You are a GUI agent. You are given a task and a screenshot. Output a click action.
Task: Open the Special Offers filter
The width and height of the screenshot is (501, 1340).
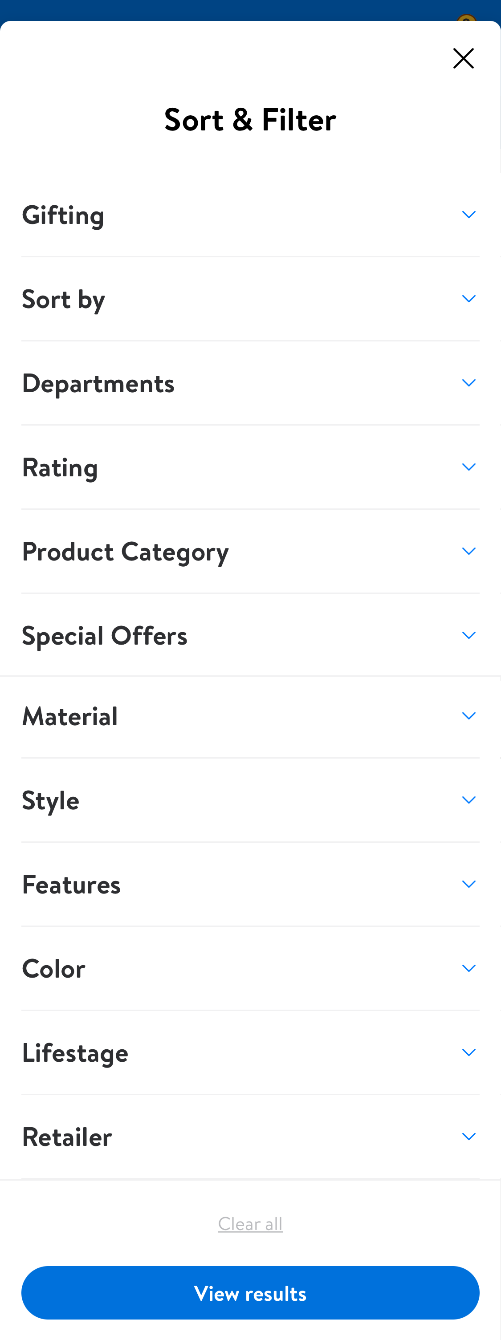click(250, 635)
